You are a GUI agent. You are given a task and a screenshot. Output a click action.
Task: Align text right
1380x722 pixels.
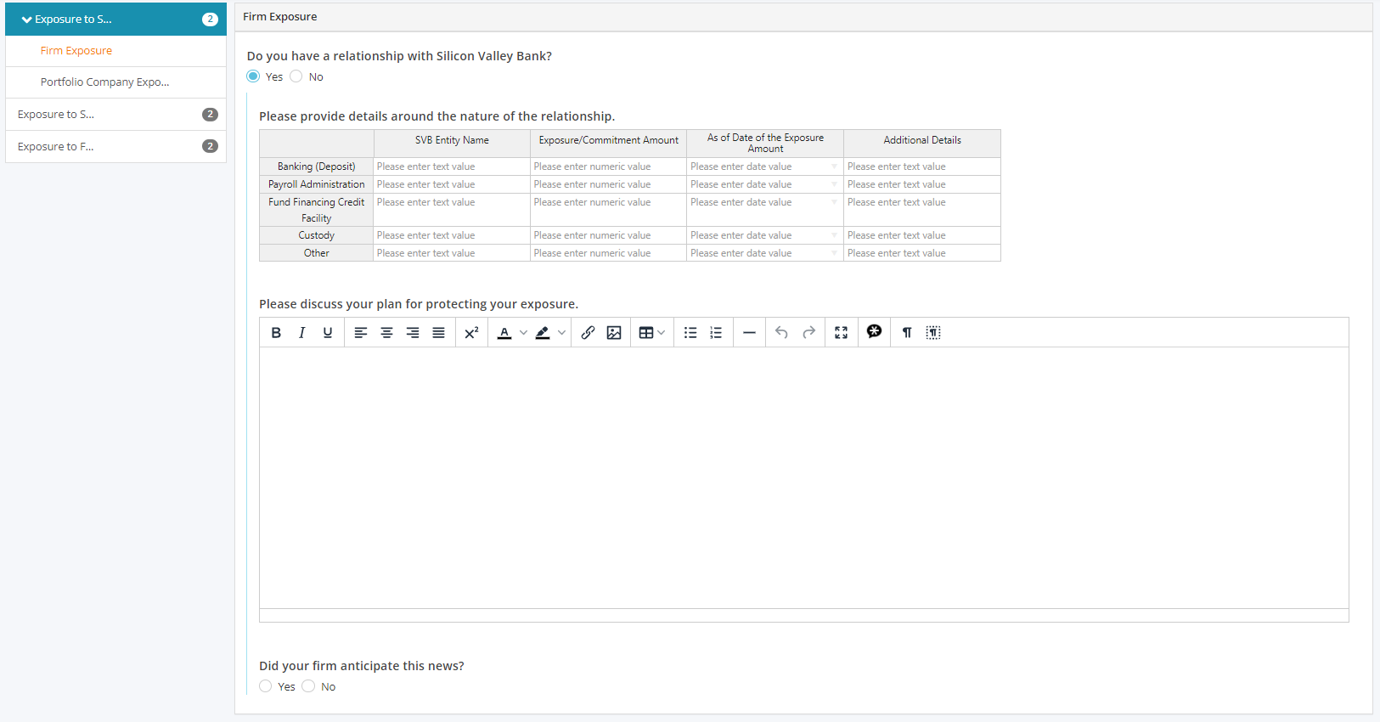tap(413, 333)
